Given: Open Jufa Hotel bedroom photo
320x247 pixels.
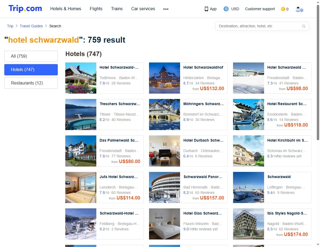Looking at the screenshot, I should (x=81, y=187).
